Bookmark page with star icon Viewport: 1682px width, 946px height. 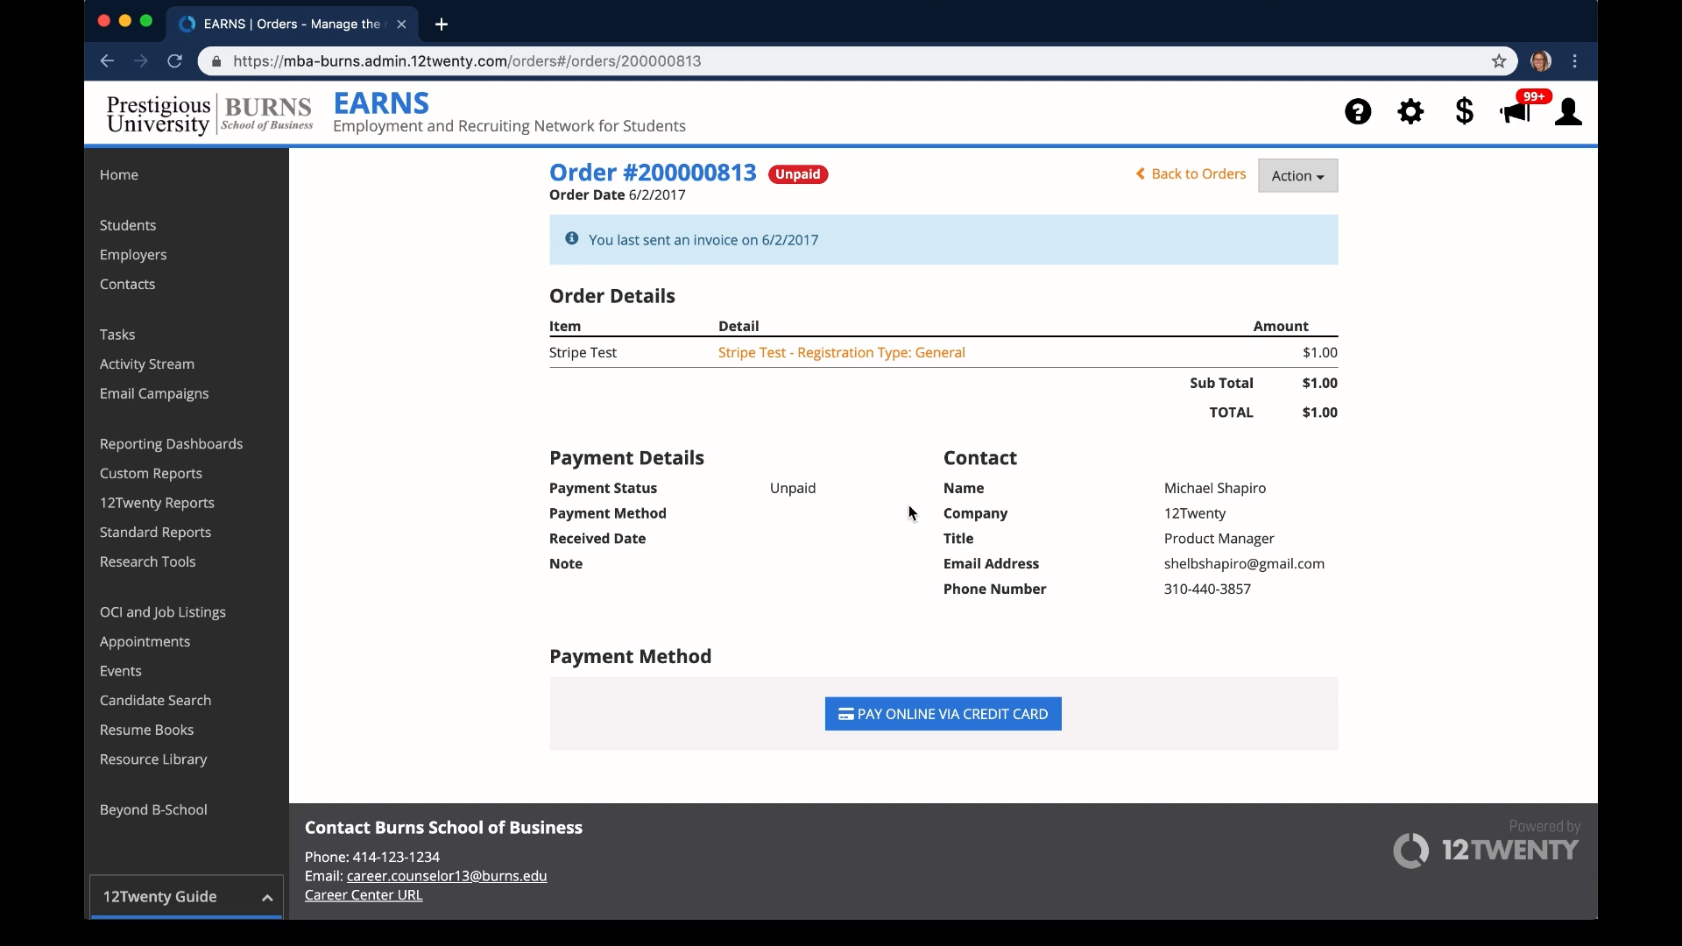[1499, 61]
